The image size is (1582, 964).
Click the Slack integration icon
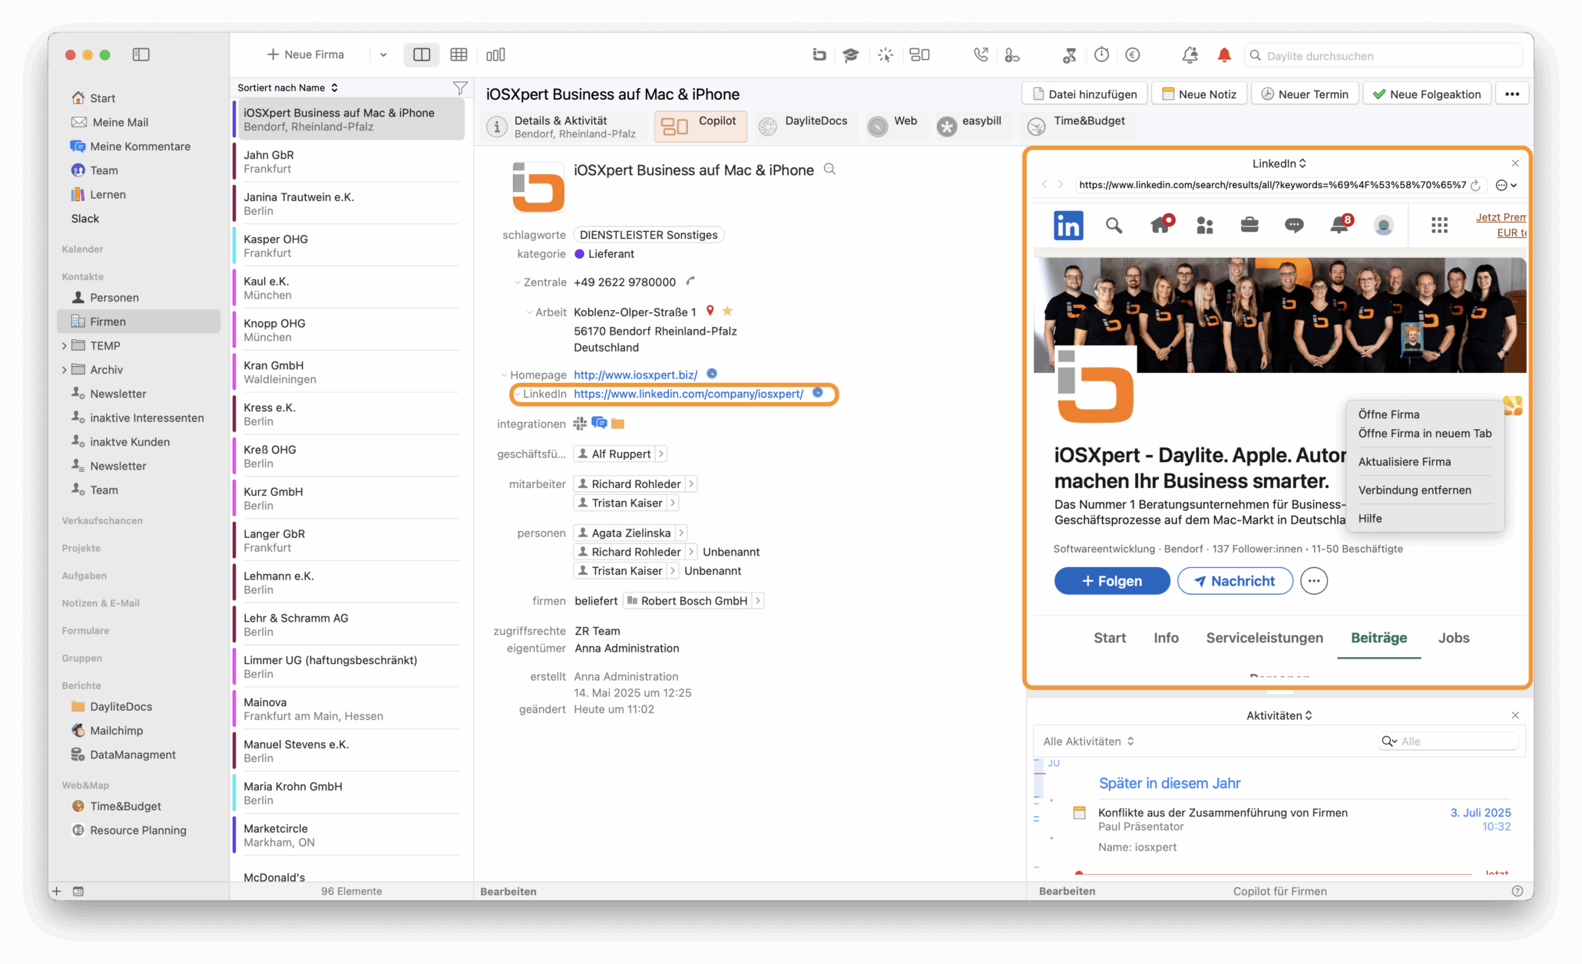coord(580,424)
